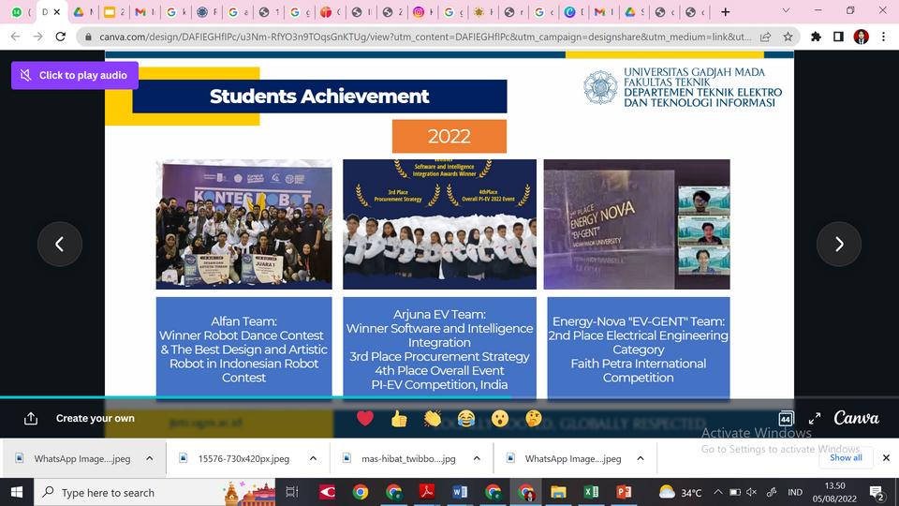Open the WhatsApp browser tab

coord(20,12)
